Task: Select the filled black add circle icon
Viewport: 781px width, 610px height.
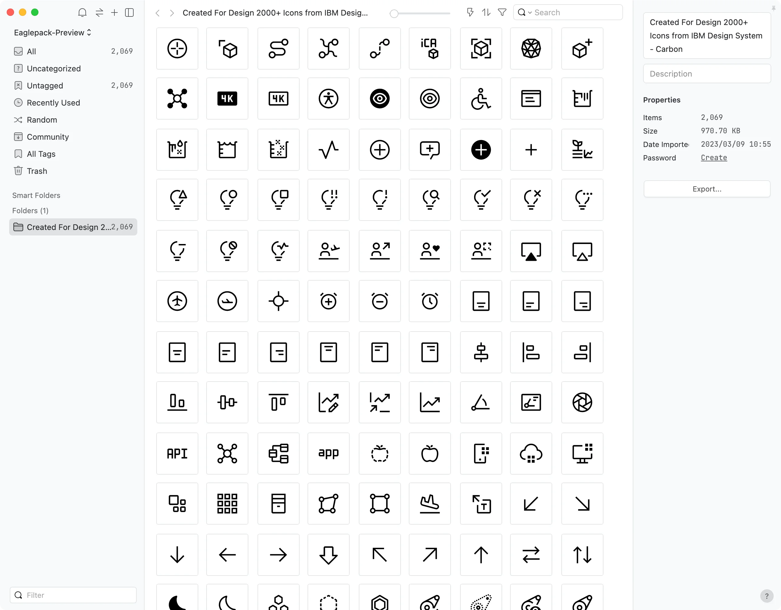Action: [480, 150]
